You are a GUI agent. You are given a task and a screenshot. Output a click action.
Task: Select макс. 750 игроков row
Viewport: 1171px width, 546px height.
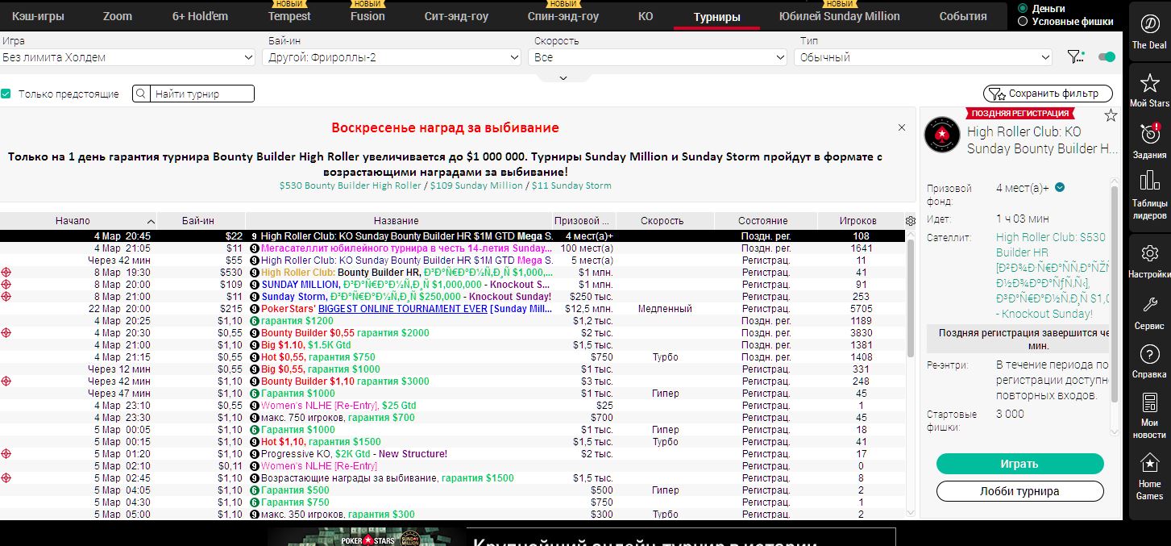[x=453, y=418]
